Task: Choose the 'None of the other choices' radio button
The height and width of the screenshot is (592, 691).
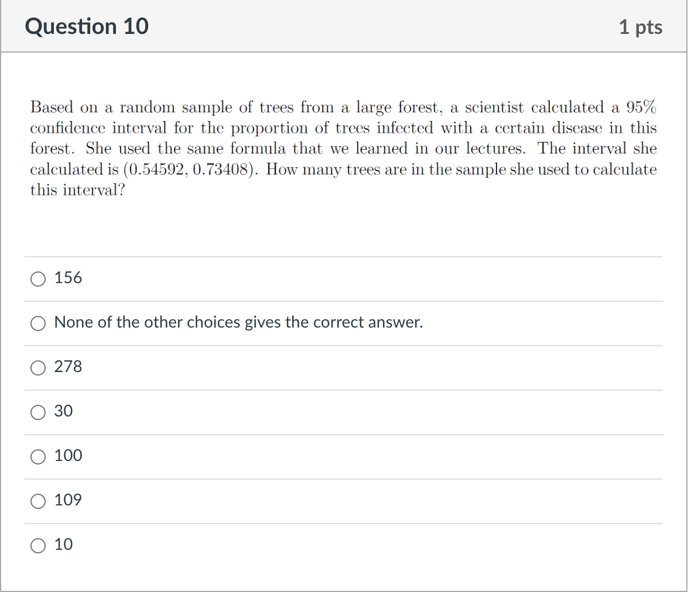Action: [x=38, y=323]
